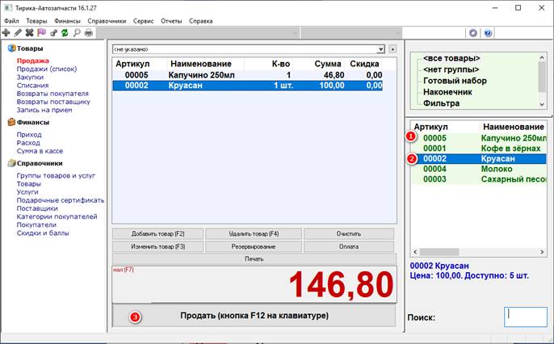This screenshot has height=344, width=554.
Task: Click the Оплата button
Action: pos(349,246)
